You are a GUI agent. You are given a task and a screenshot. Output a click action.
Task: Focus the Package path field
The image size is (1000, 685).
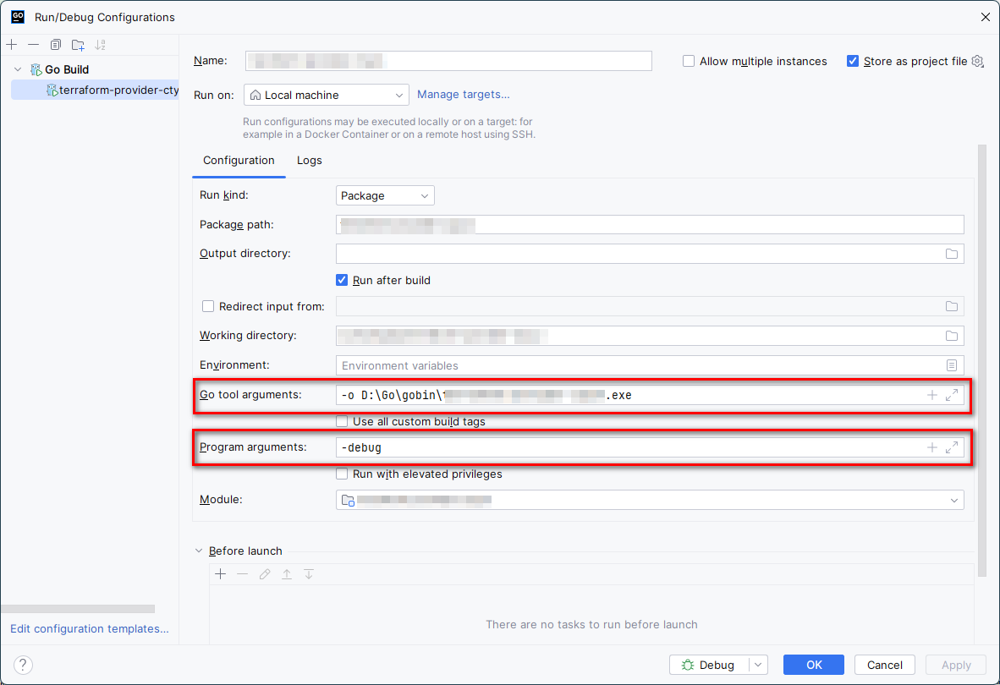[x=650, y=225]
